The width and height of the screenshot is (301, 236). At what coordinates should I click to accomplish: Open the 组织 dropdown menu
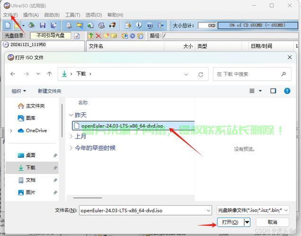18,91
